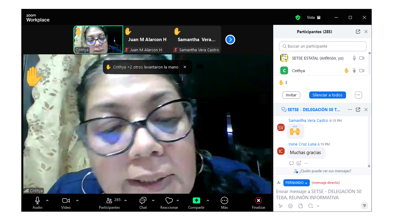Click the emoji icon in chat composer
393x221 pixels.
click(x=290, y=206)
